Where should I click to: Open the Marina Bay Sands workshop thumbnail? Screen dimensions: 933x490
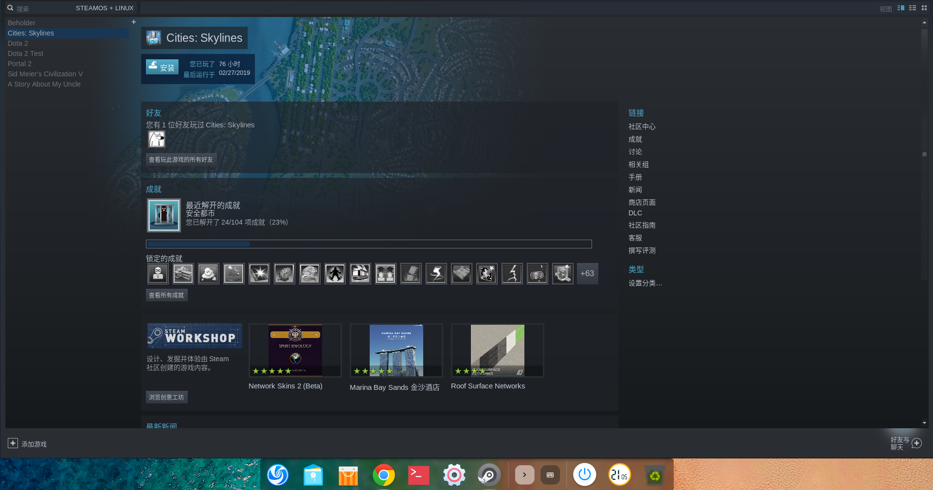tap(396, 350)
